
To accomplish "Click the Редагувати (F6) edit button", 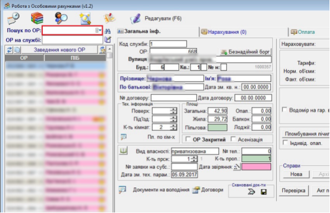I will point(156,18).
